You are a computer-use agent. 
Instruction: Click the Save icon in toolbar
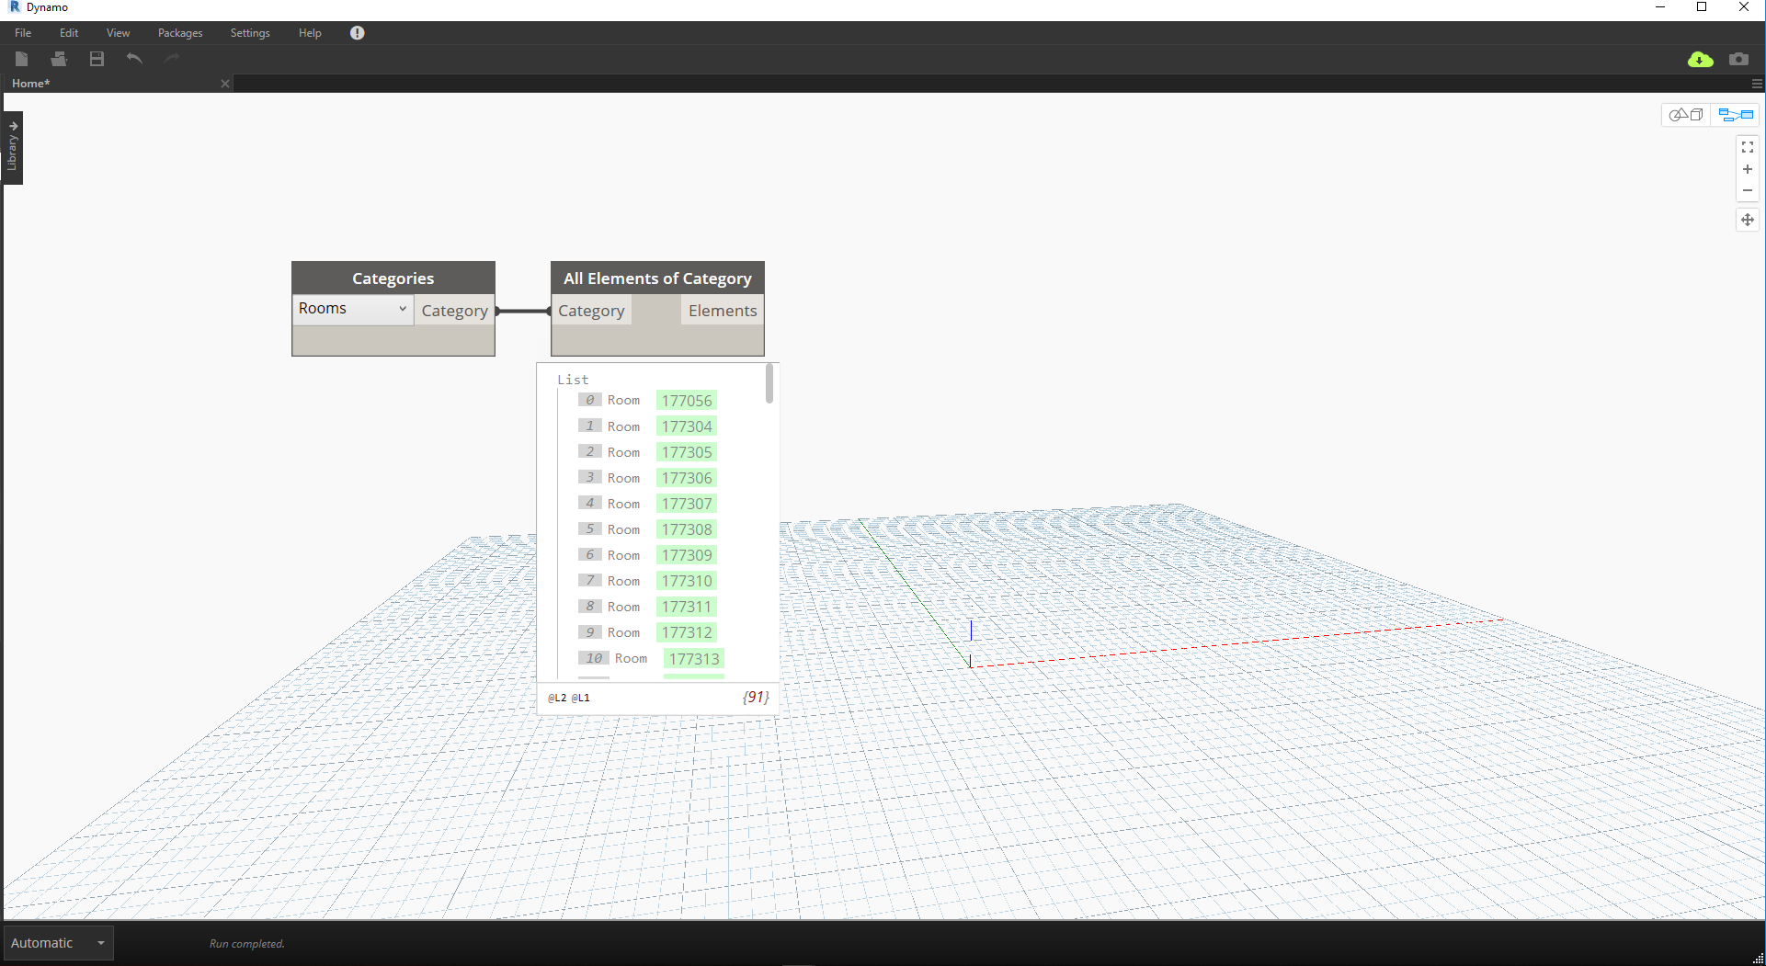[97, 59]
